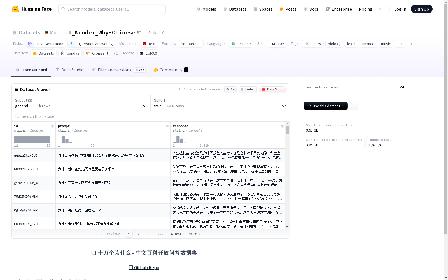The height and width of the screenshot is (280, 448).
Task: Open Docs in the top navigation
Action: click(x=311, y=9)
